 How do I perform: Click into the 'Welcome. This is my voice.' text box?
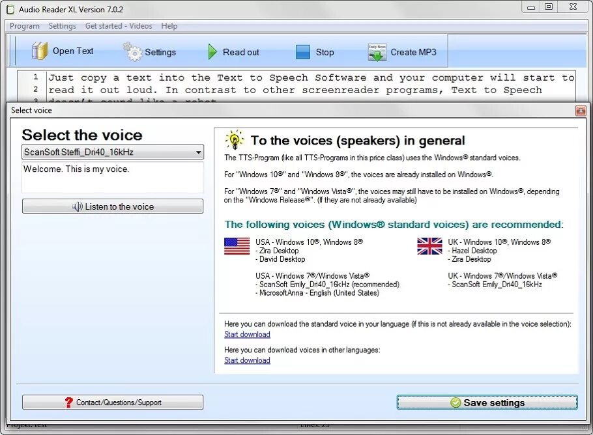click(113, 177)
